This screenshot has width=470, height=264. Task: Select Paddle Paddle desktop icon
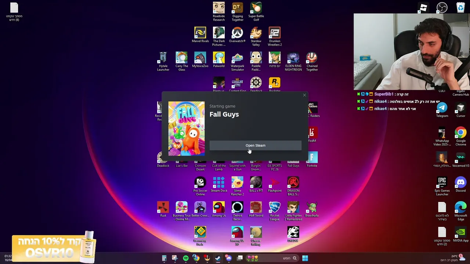pos(256,62)
